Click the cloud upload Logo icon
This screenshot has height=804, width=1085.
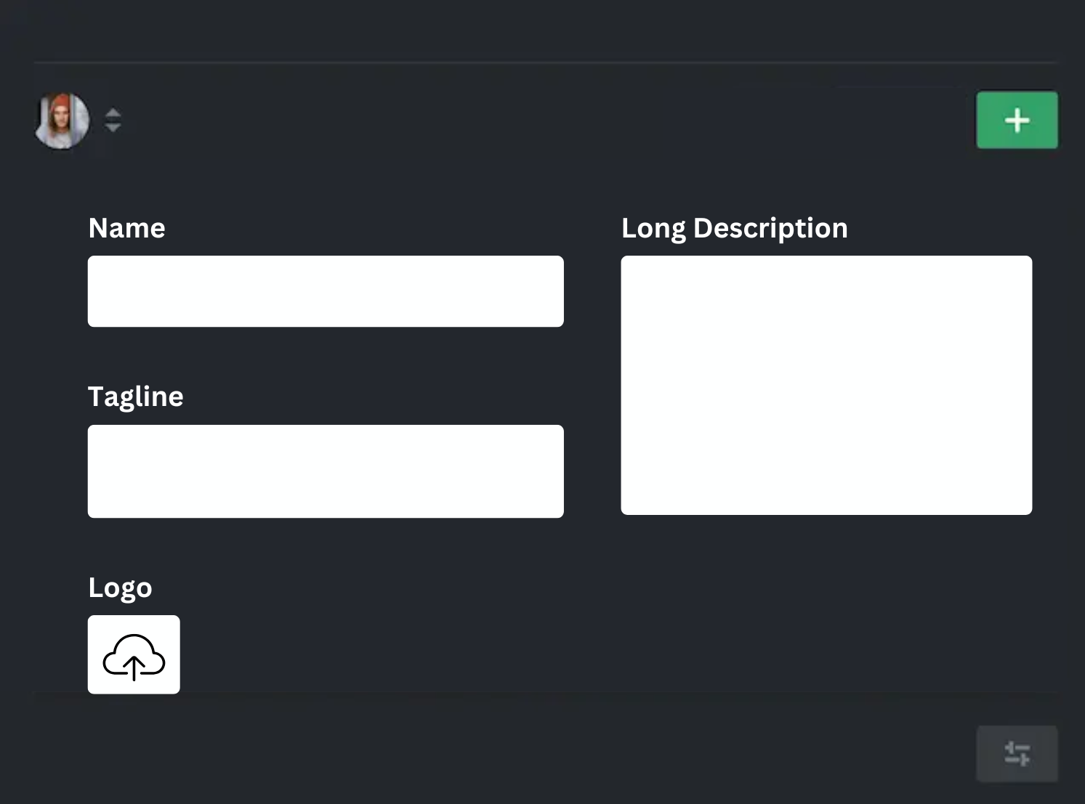click(x=134, y=656)
